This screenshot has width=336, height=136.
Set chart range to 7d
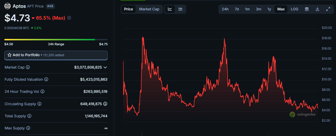coord(237,9)
